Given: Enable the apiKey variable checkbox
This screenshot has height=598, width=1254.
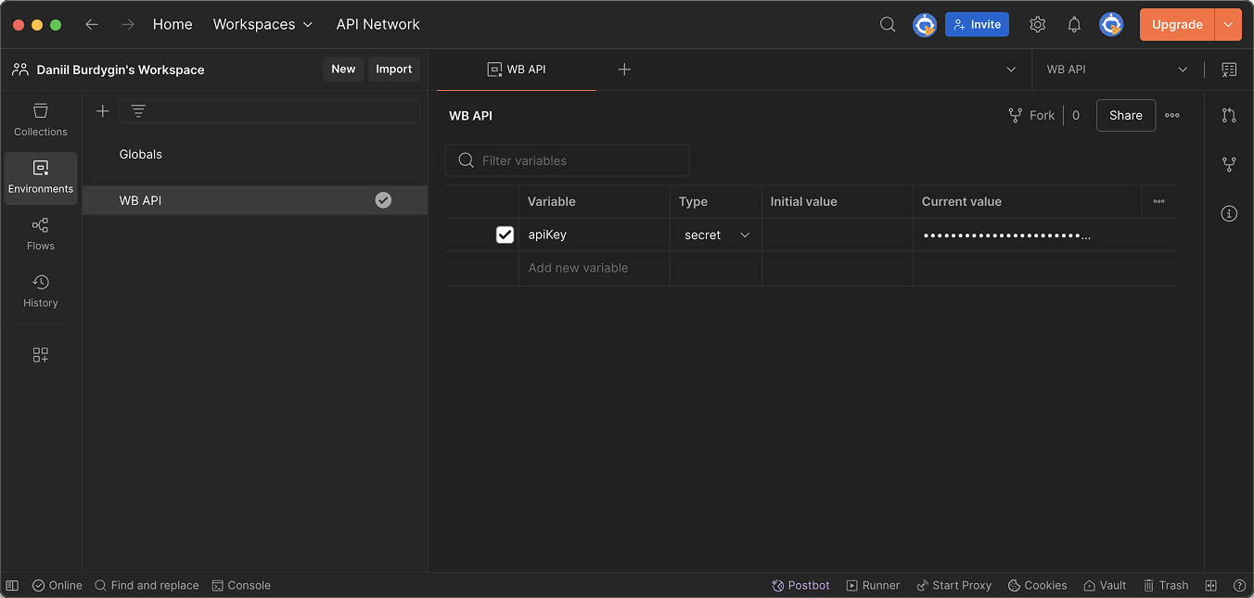Looking at the screenshot, I should (x=505, y=235).
